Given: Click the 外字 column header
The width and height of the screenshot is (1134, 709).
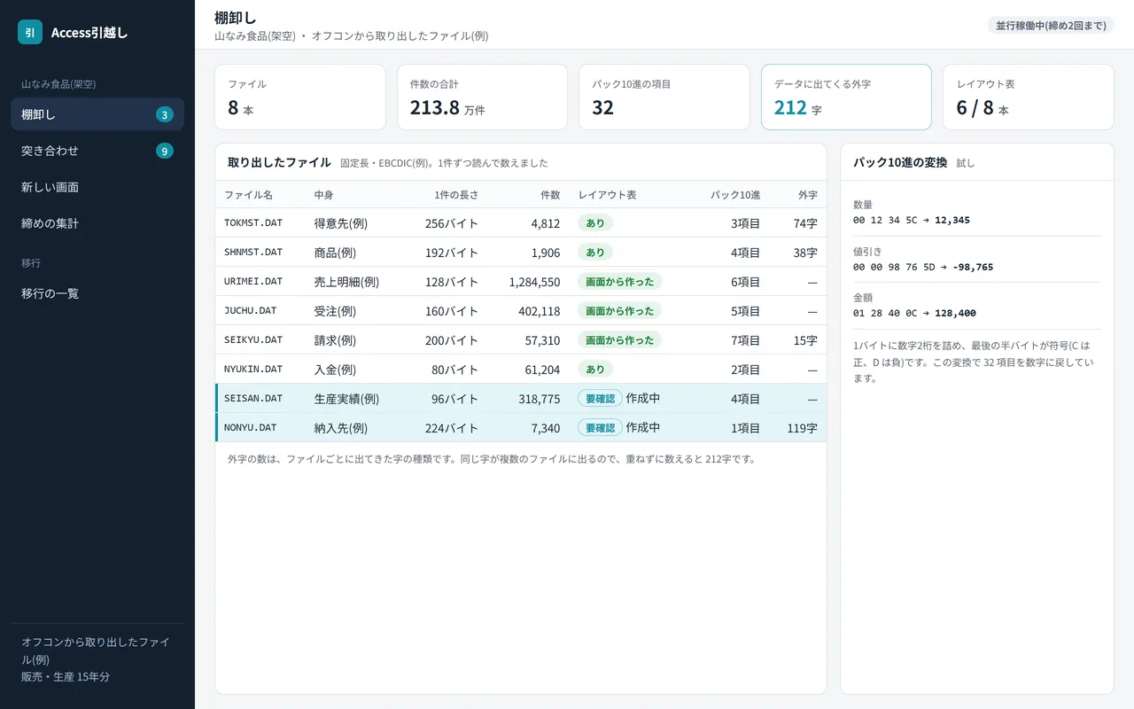Looking at the screenshot, I should (807, 195).
